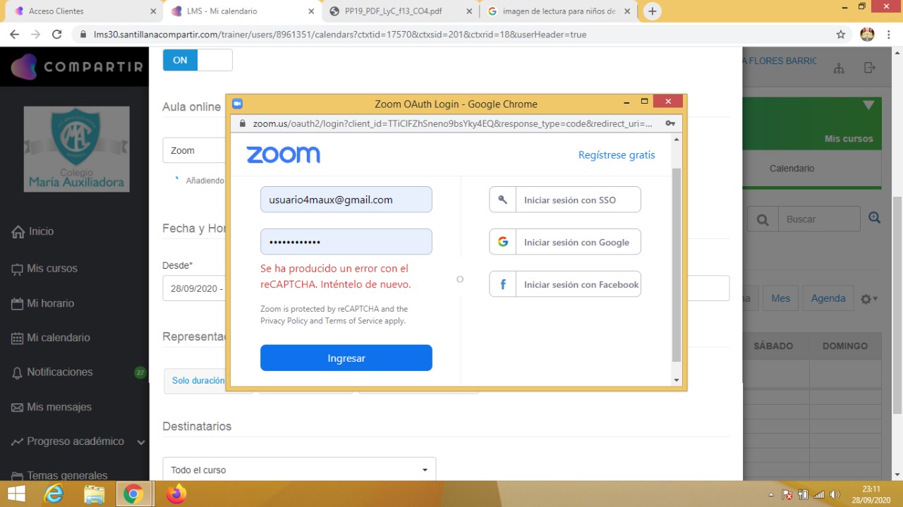Open the Todo el curso dropdown
Image resolution: width=903 pixels, height=507 pixels.
pos(299,470)
